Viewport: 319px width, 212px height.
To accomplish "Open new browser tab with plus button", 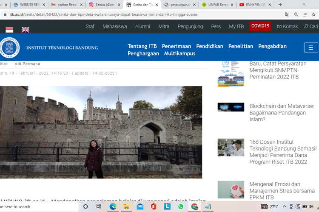I will 280,5.
